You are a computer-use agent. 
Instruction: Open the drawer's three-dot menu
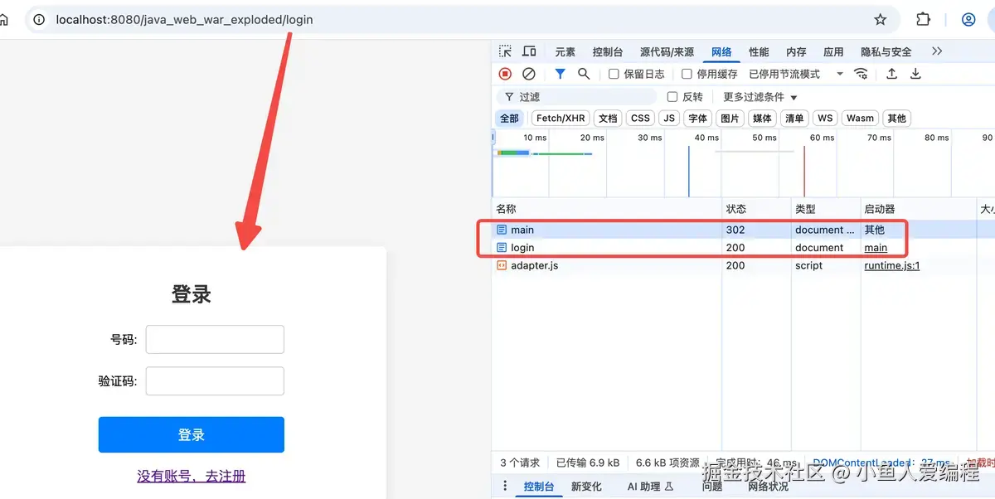click(505, 486)
